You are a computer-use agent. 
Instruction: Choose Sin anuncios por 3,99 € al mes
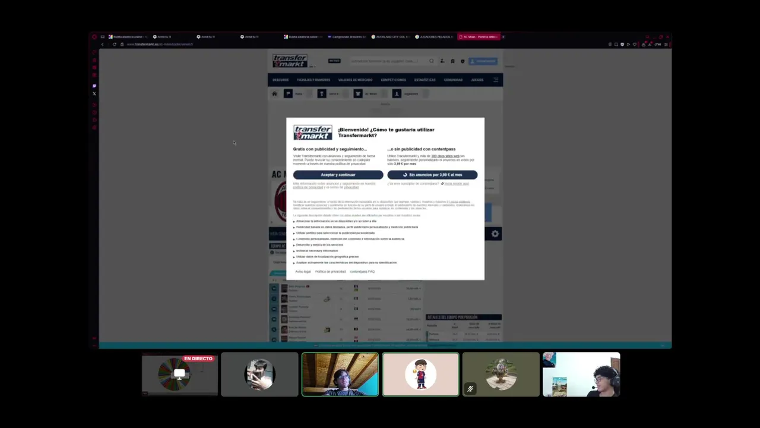click(x=432, y=175)
